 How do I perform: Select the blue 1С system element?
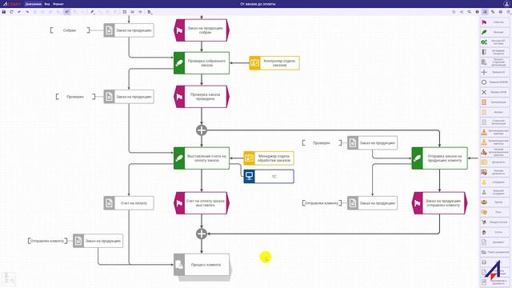pos(269,176)
